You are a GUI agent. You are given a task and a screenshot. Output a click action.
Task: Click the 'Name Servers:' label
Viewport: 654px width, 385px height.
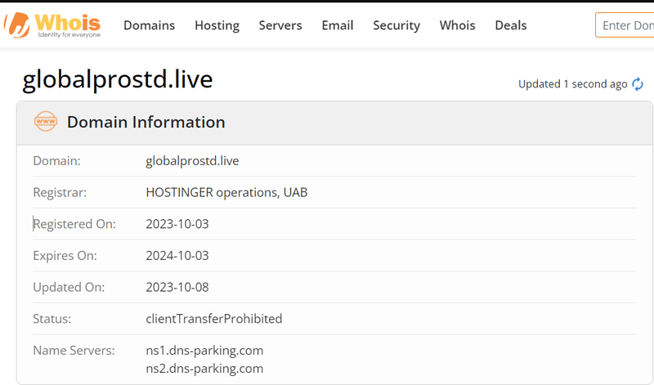[74, 351]
